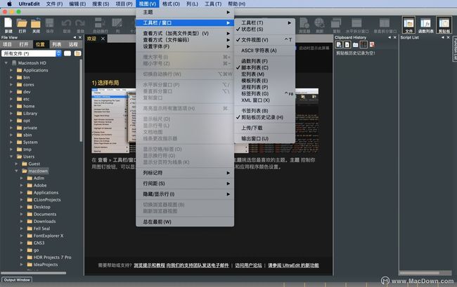This screenshot has height=287, width=457.
Task: Toggle the 函数列表 fx toolbar button
Action: coord(425,25)
